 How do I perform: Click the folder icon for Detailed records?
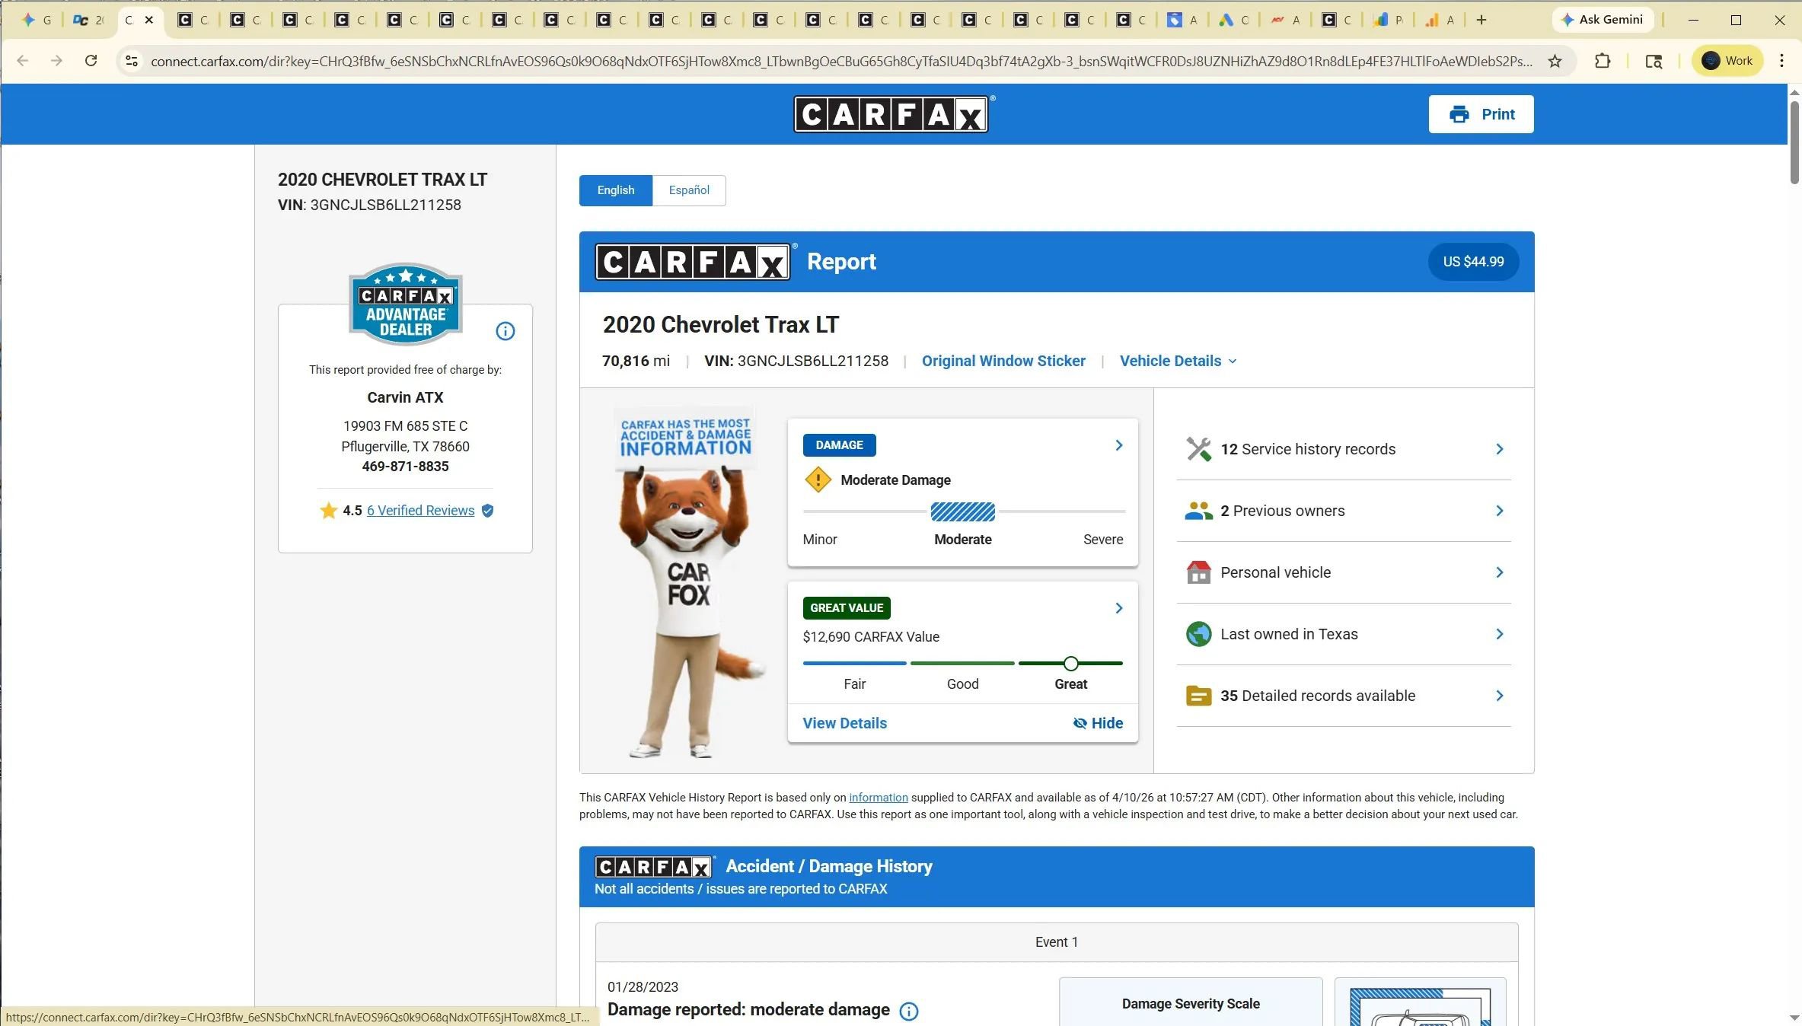1198,696
